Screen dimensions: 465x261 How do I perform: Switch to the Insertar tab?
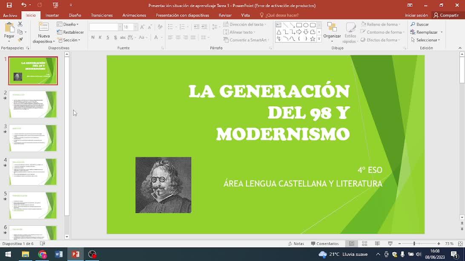[52, 15]
